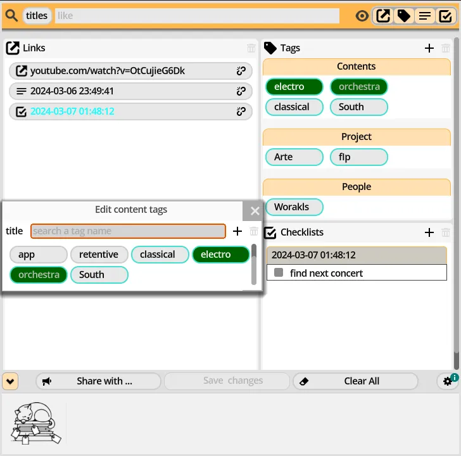Image resolution: width=461 pixels, height=456 pixels.
Task: Click the right panel vertical scrollbar
Action: pyautogui.click(x=456, y=203)
